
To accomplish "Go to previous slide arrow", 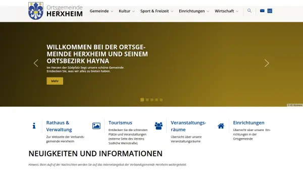I will pyautogui.click(x=36, y=63).
